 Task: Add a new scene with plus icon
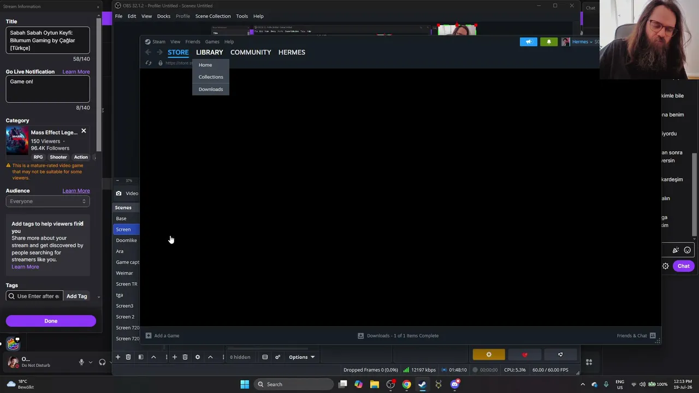(117, 357)
